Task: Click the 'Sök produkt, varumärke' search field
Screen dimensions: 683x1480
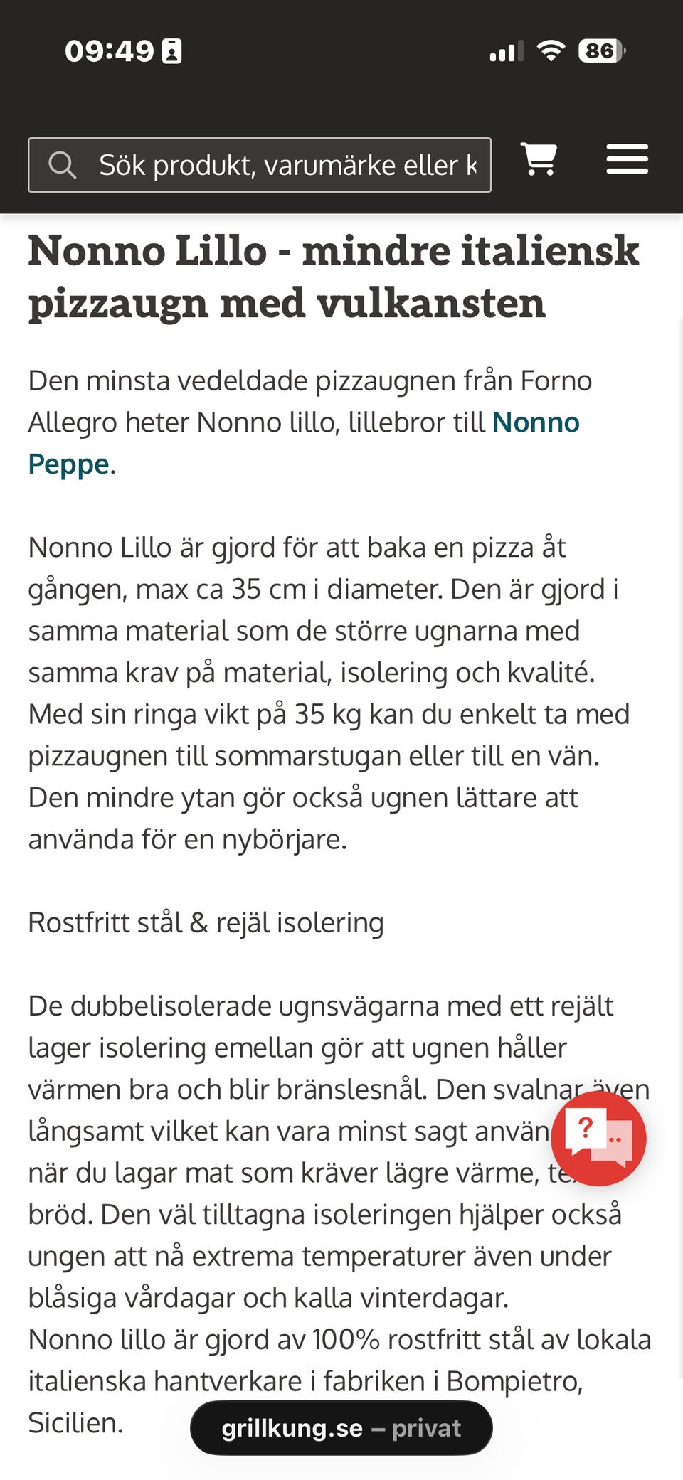Action: 260,165
